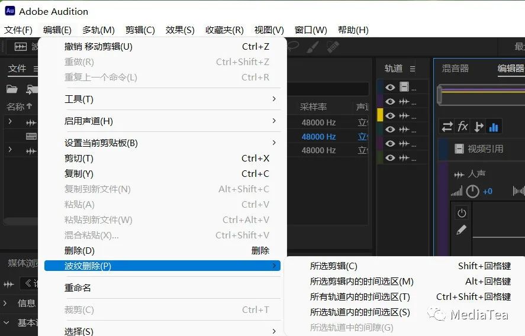This screenshot has height=336, width=525.
Task: Select the multitrack session file icon row
Action: point(31,136)
